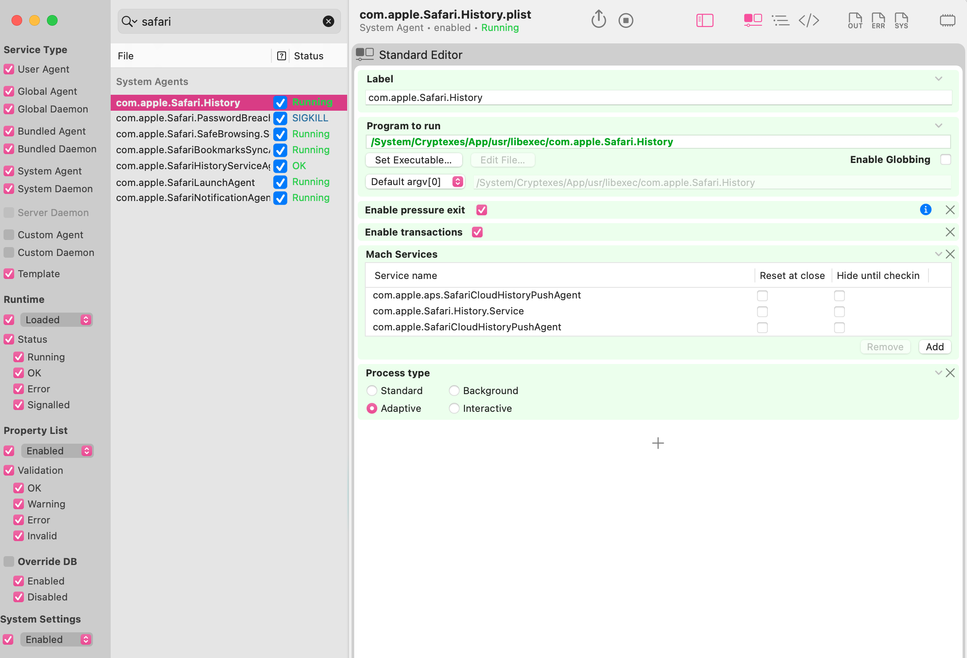Image resolution: width=967 pixels, height=658 pixels.
Task: Sort by the Status column header
Action: [x=309, y=56]
